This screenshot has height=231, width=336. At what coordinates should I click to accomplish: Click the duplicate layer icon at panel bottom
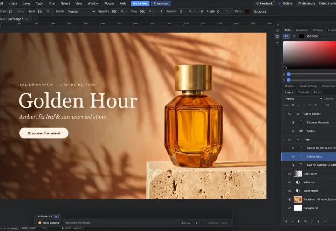coord(305,221)
